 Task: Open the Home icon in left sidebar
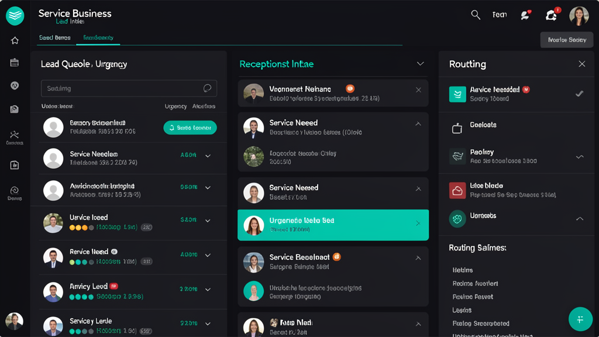[15, 40]
